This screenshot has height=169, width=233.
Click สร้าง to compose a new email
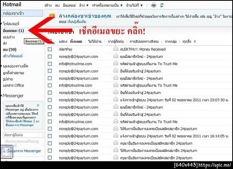(48, 5)
